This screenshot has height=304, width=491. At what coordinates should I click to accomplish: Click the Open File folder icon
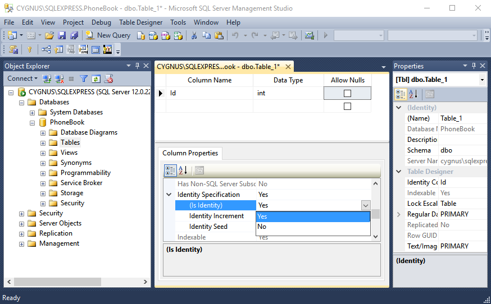click(49, 35)
